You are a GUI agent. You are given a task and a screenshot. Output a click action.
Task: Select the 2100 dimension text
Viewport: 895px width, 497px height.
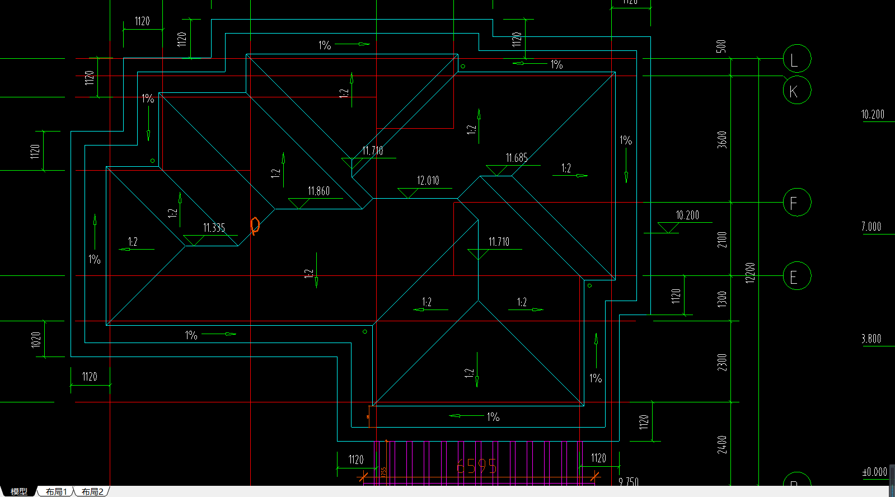point(722,240)
